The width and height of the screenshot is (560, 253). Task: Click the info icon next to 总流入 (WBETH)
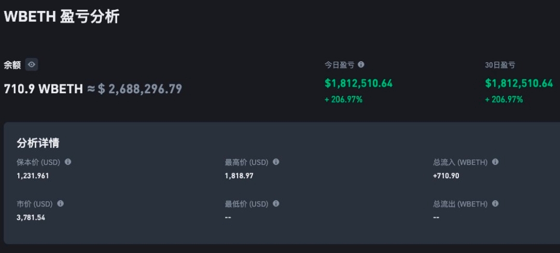point(495,162)
